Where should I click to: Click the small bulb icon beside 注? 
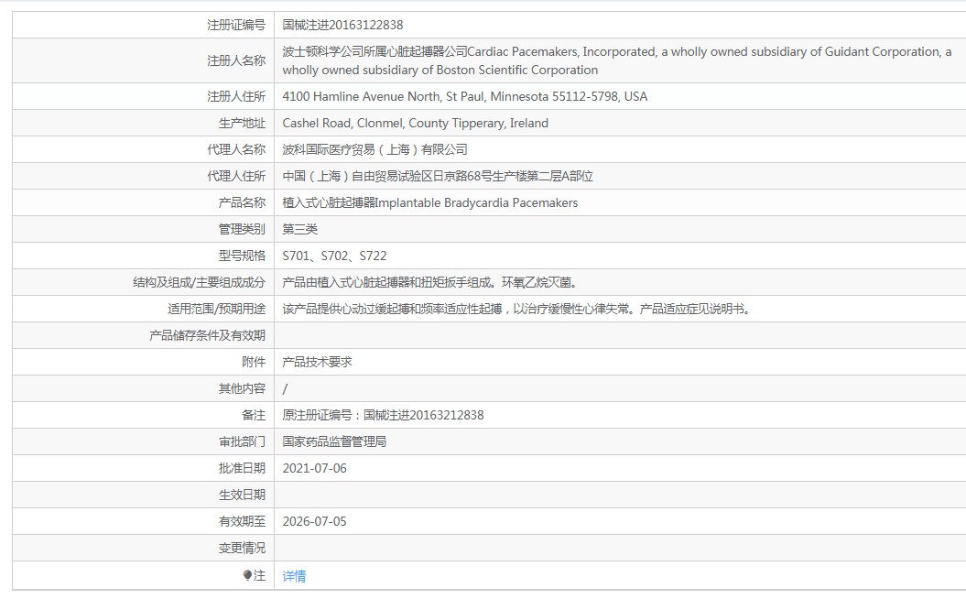coord(247,575)
